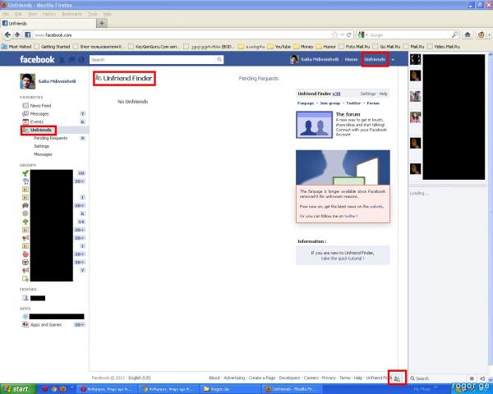Click Create a Page footer link
493x394 pixels.
(x=262, y=378)
